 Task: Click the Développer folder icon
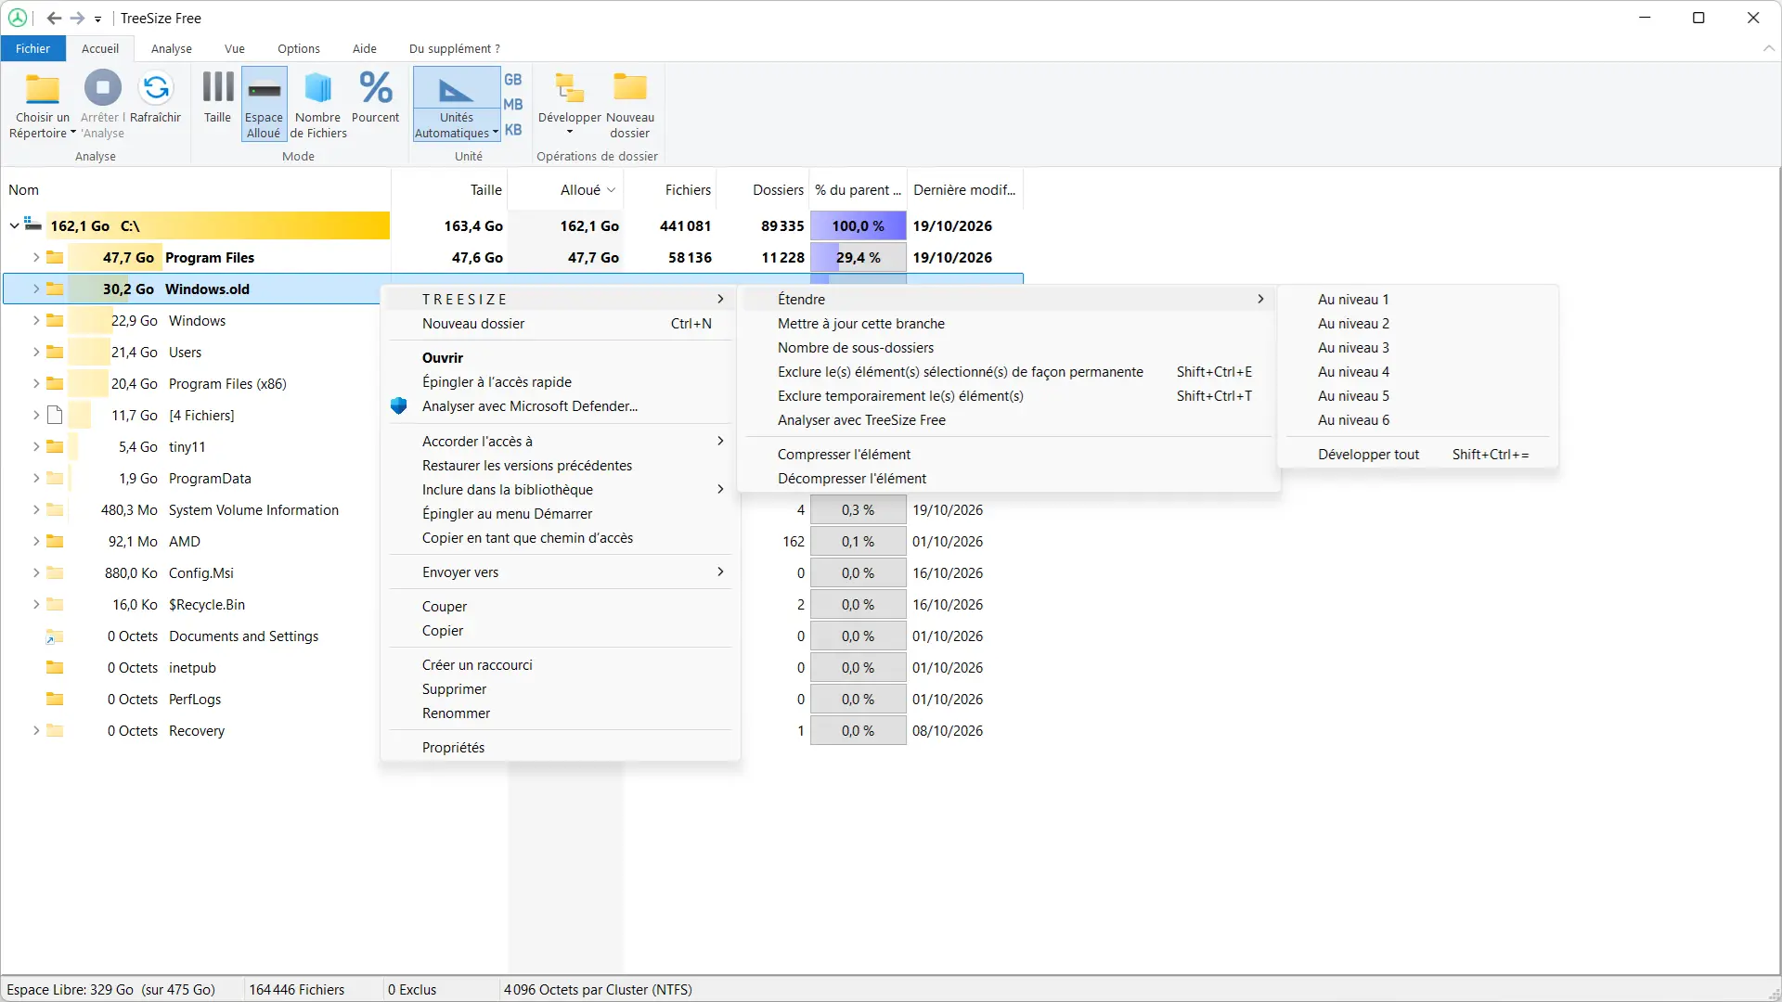pyautogui.click(x=570, y=87)
